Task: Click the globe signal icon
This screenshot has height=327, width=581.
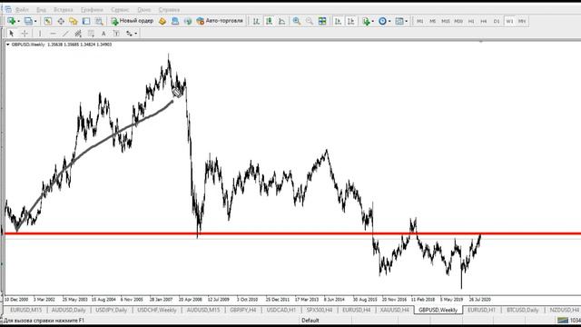Action: [x=188, y=22]
